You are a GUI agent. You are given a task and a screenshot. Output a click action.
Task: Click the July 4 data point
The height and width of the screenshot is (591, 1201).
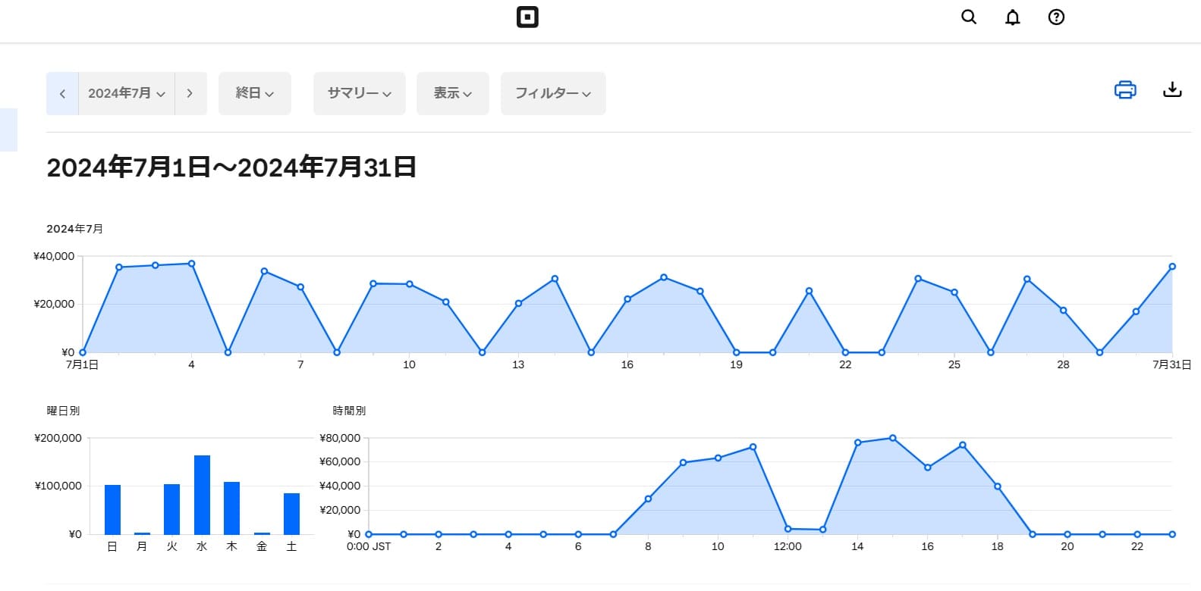click(191, 264)
